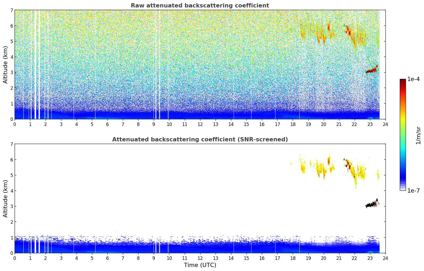
Task: Click the colorbar's '1e-7' minimum label
Action: pos(413,190)
